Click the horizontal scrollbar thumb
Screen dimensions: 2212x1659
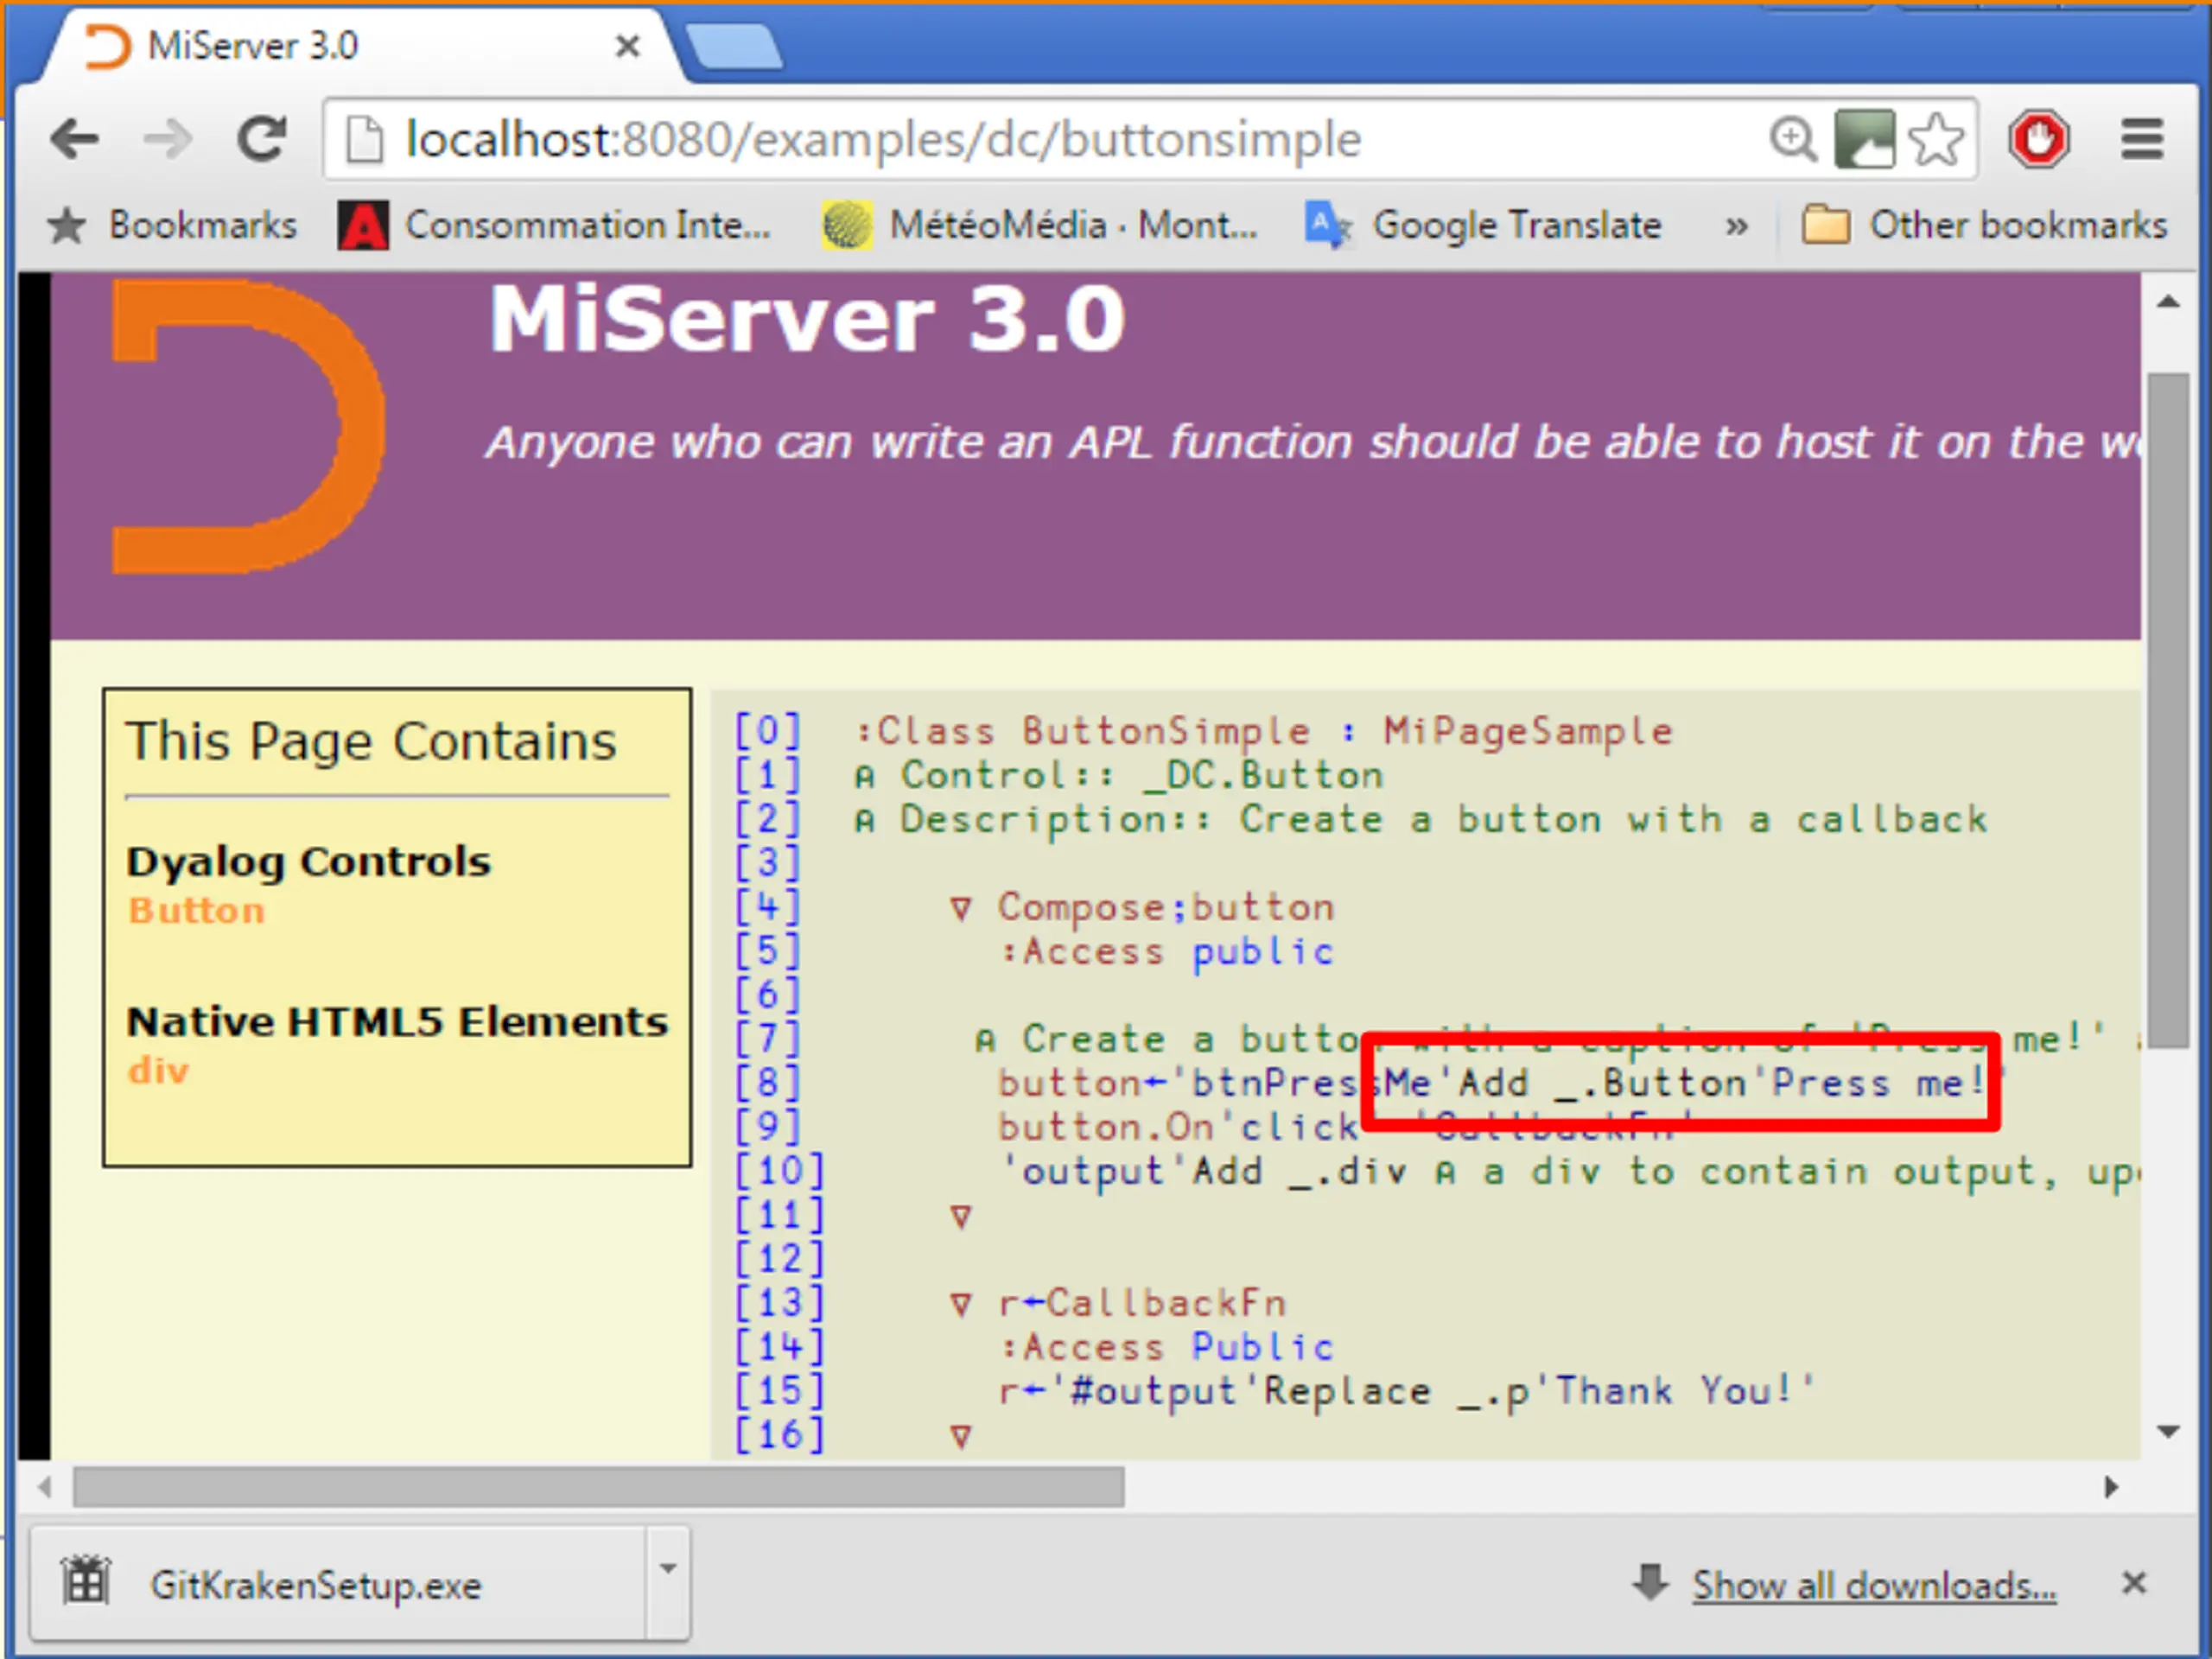(x=599, y=1487)
